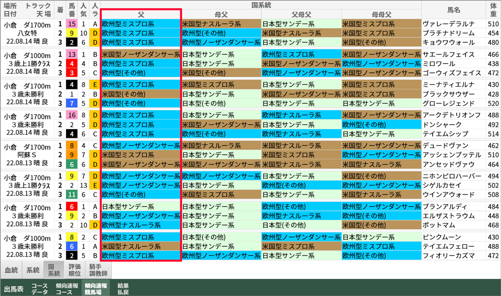Go to 出馬表 in bottom navigation

pyautogui.click(x=14, y=288)
